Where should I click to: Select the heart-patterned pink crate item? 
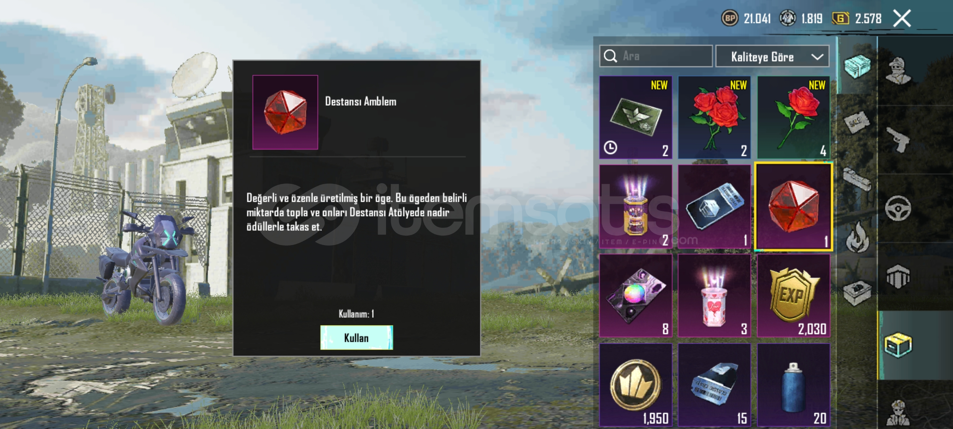click(x=714, y=296)
